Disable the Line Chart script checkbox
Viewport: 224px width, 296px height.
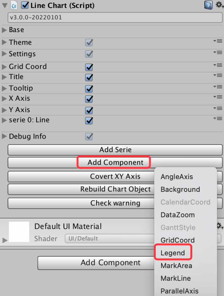[25, 6]
